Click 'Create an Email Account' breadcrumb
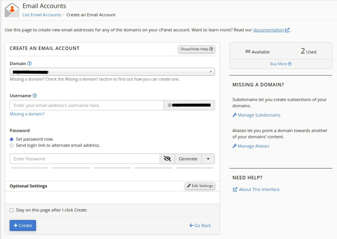 (x=91, y=15)
